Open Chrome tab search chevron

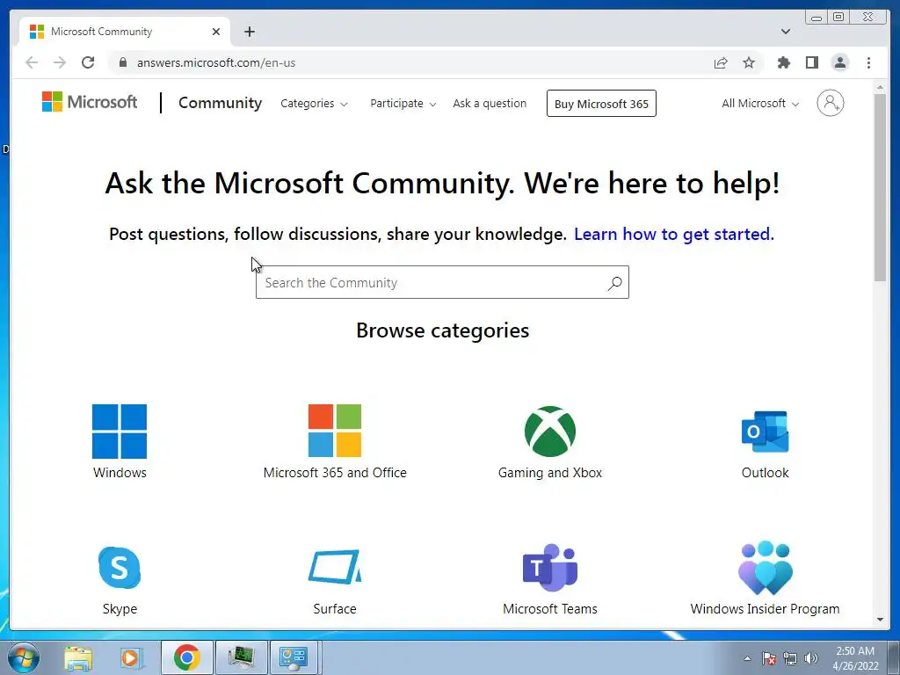pos(786,32)
